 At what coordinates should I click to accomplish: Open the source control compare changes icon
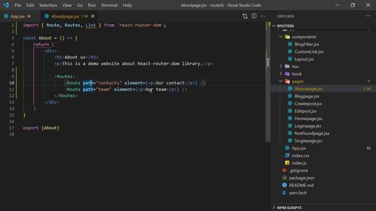pos(245,16)
